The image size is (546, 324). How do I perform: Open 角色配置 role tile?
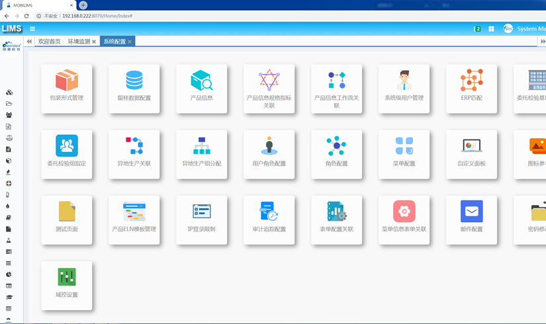[x=336, y=155]
